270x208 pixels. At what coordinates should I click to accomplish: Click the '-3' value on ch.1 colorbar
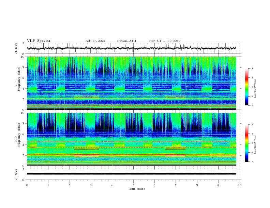(251, 68)
